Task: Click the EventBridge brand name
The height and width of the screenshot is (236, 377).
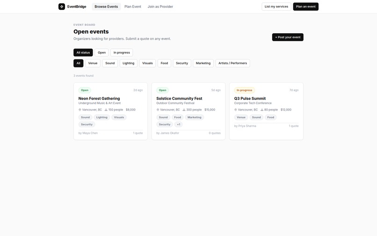Action: coord(77,7)
